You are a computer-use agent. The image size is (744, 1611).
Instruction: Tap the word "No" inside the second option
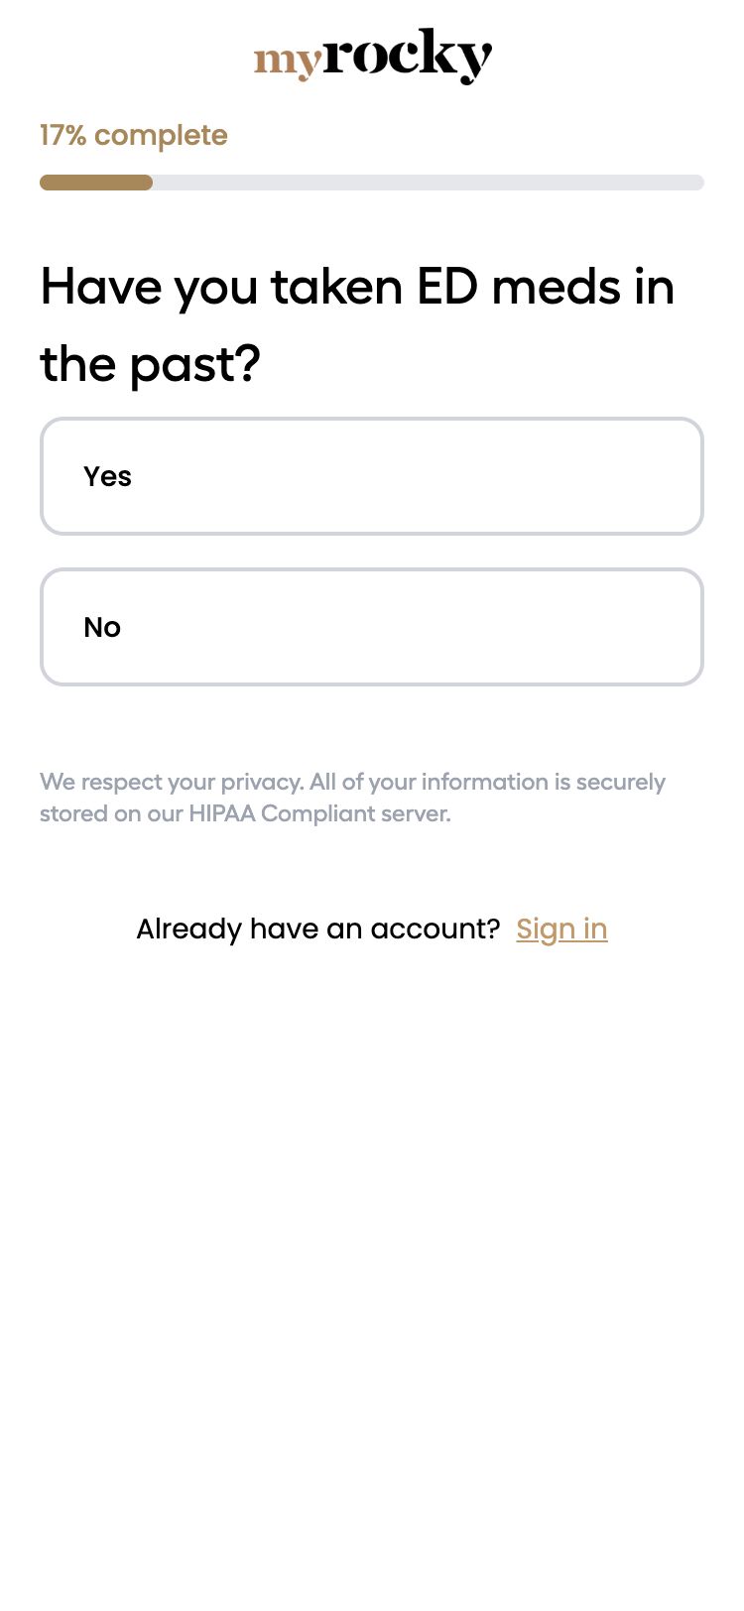point(102,627)
